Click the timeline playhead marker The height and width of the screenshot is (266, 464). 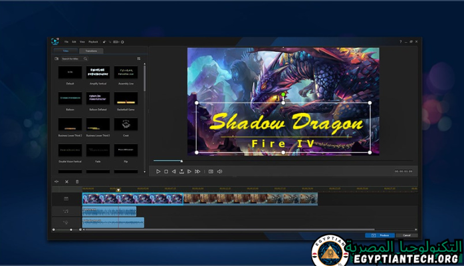(118, 190)
